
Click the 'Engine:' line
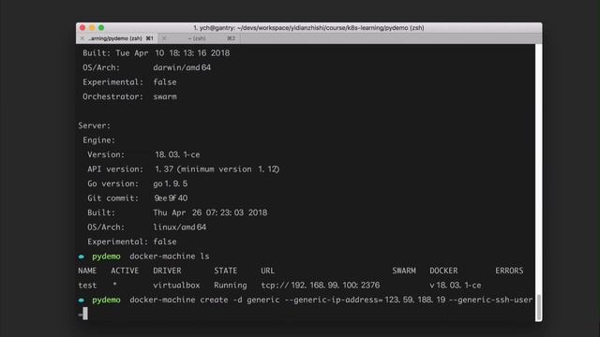(98, 140)
